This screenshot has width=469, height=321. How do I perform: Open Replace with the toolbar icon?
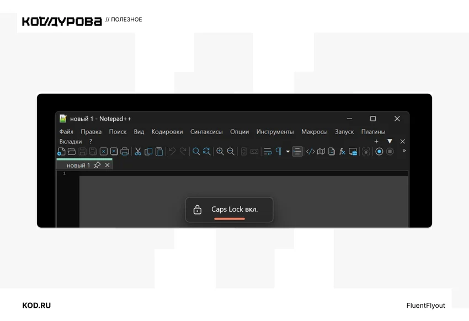(x=207, y=152)
